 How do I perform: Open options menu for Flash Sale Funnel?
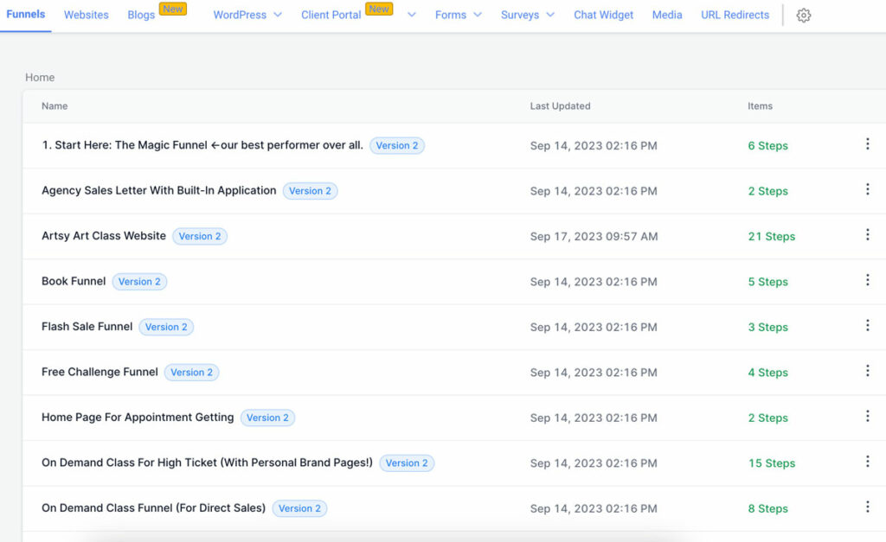tap(867, 325)
